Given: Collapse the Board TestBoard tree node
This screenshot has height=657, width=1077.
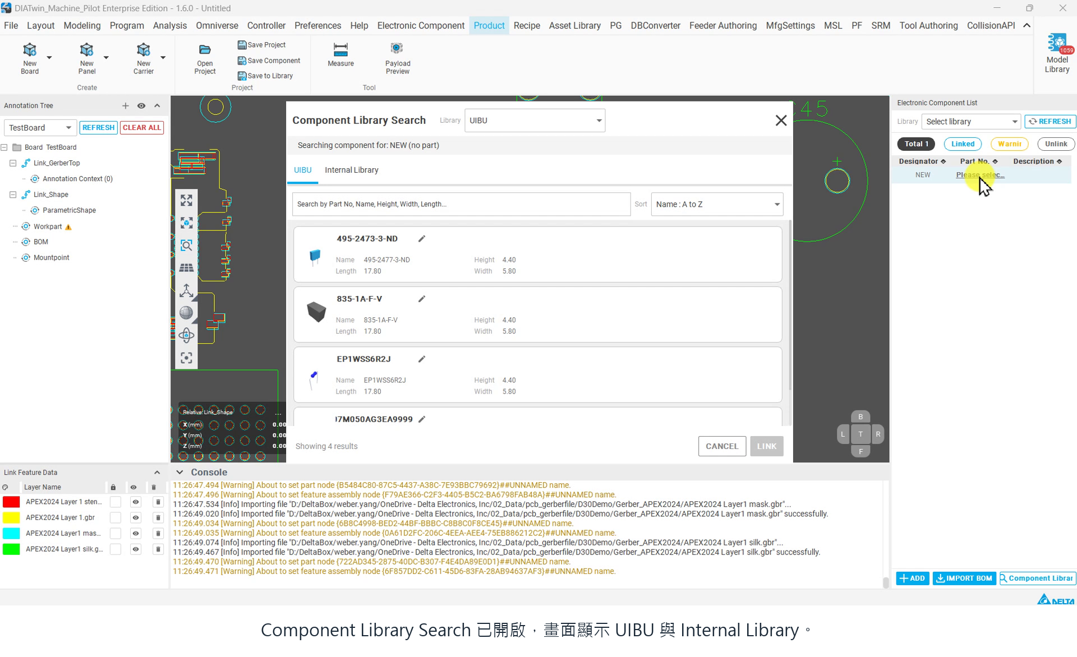Looking at the screenshot, I should tap(4, 147).
